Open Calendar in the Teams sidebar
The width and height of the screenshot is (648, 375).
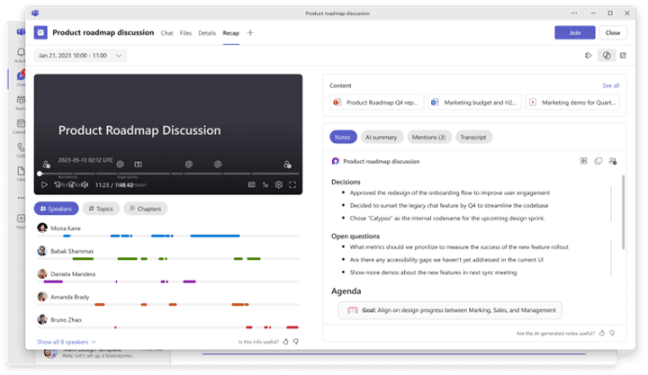pyautogui.click(x=20, y=126)
